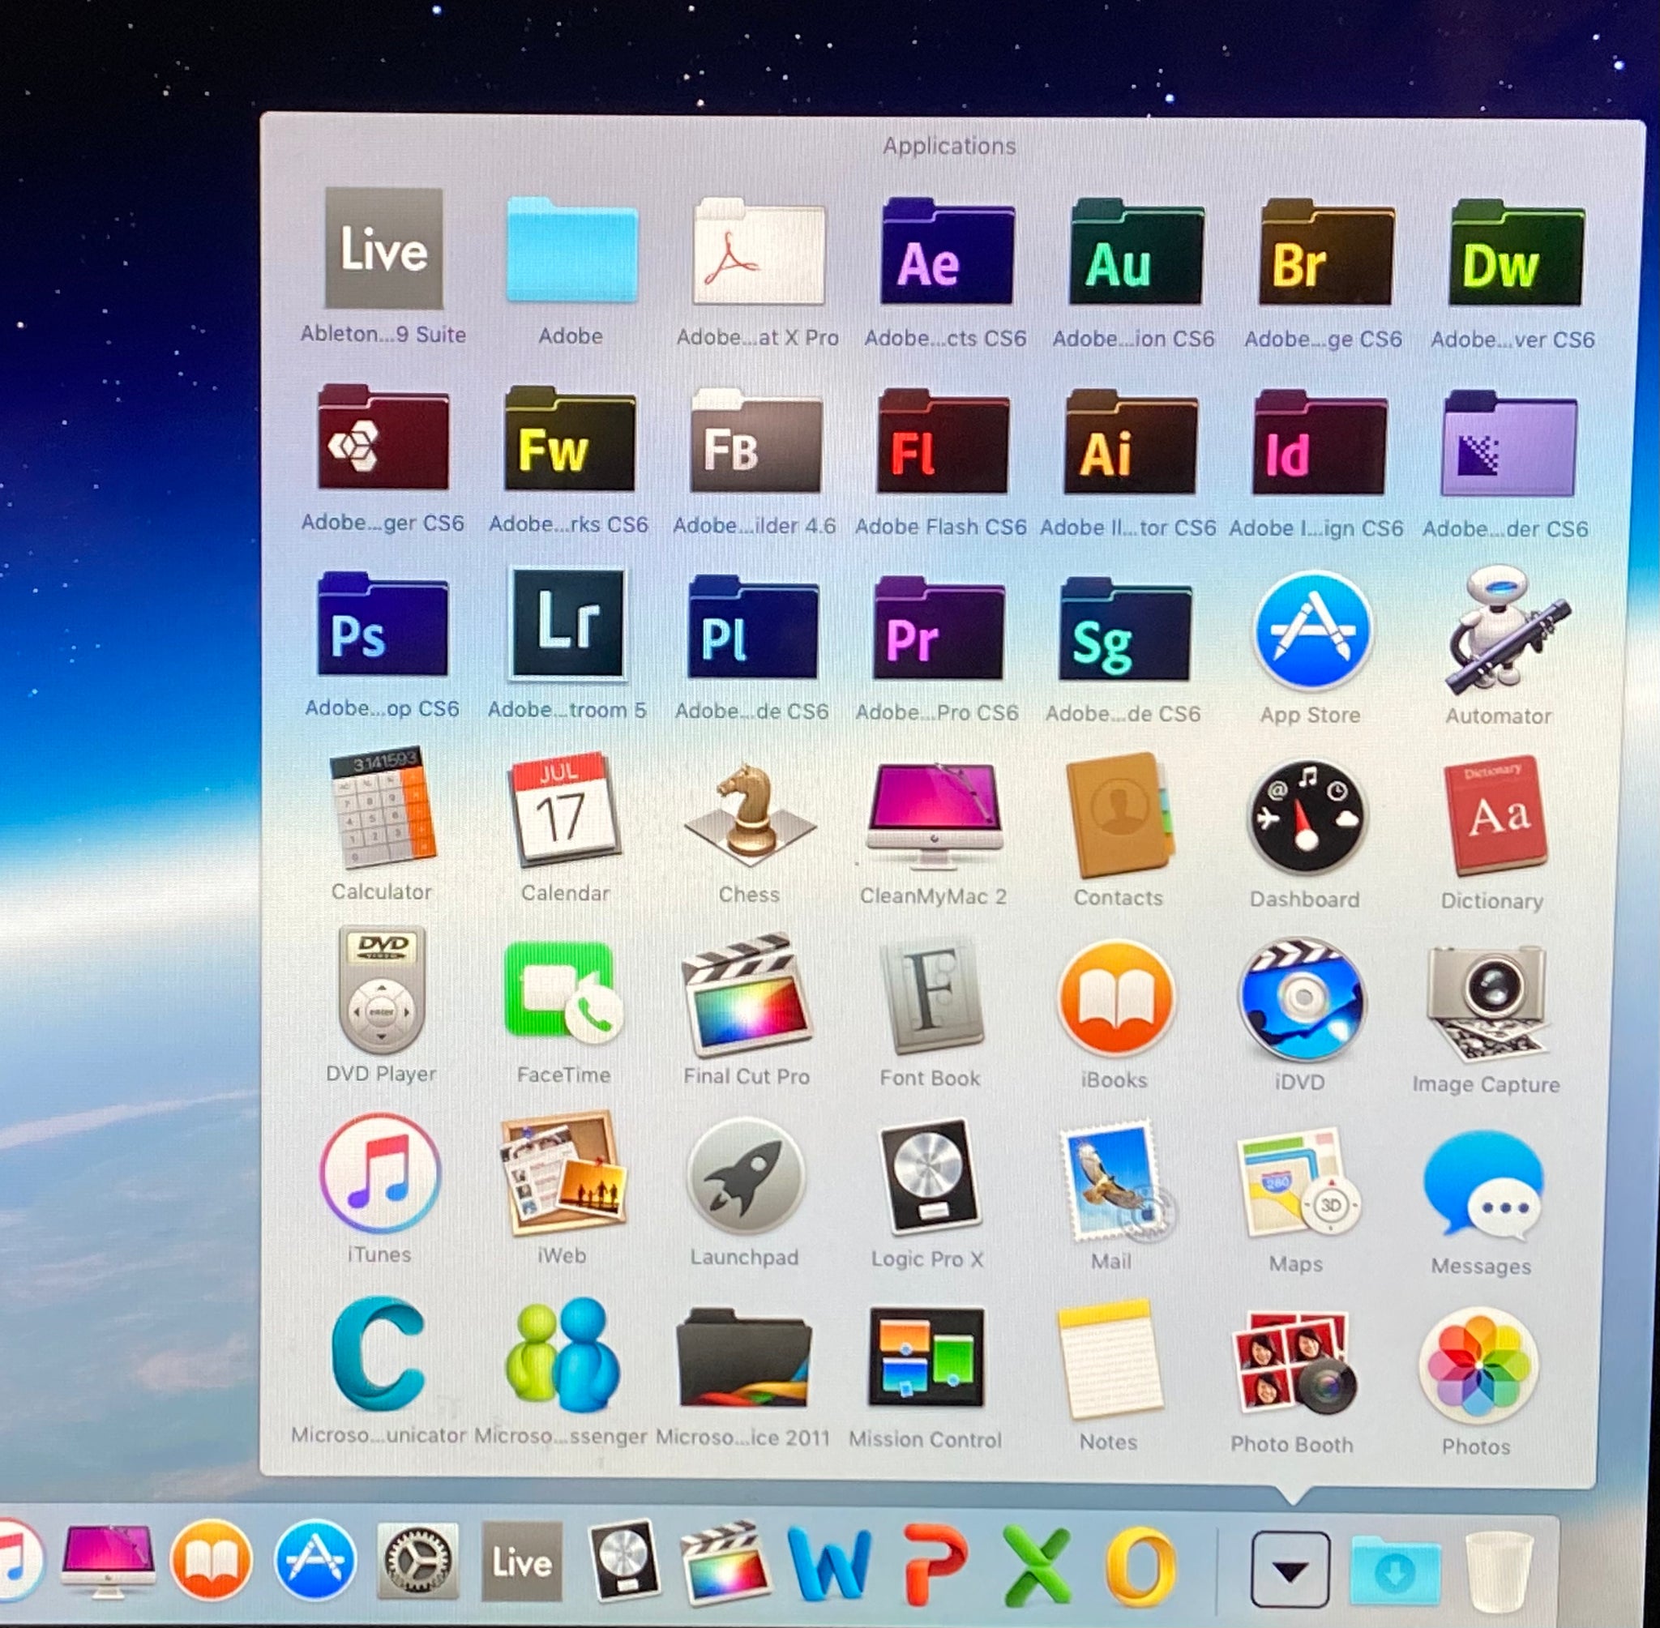The image size is (1660, 1628).
Task: Open Adobe Premiere Pro CS6 folder
Action: point(938,627)
